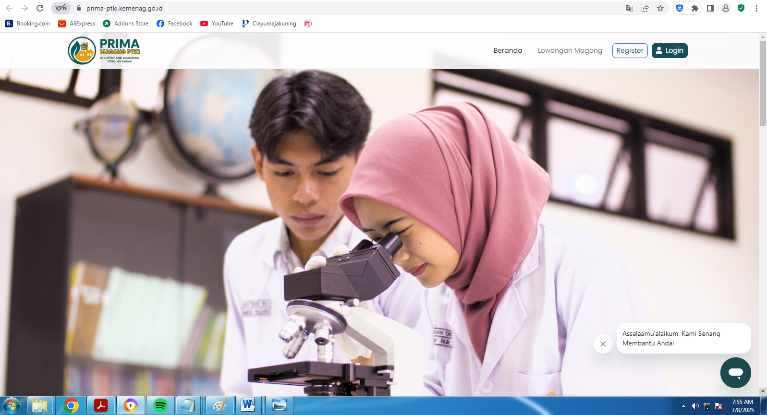Screen dimensions: 767x415
Task: Open the Google Translate page icon
Action: [630, 8]
